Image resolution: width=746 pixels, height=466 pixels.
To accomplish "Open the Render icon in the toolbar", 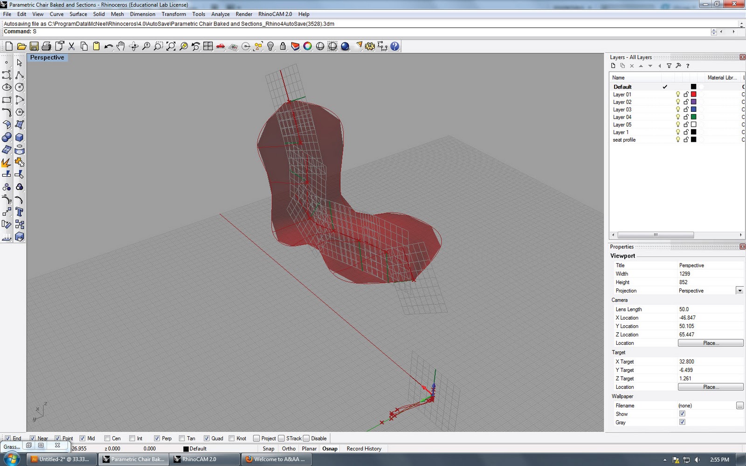I will pos(345,46).
